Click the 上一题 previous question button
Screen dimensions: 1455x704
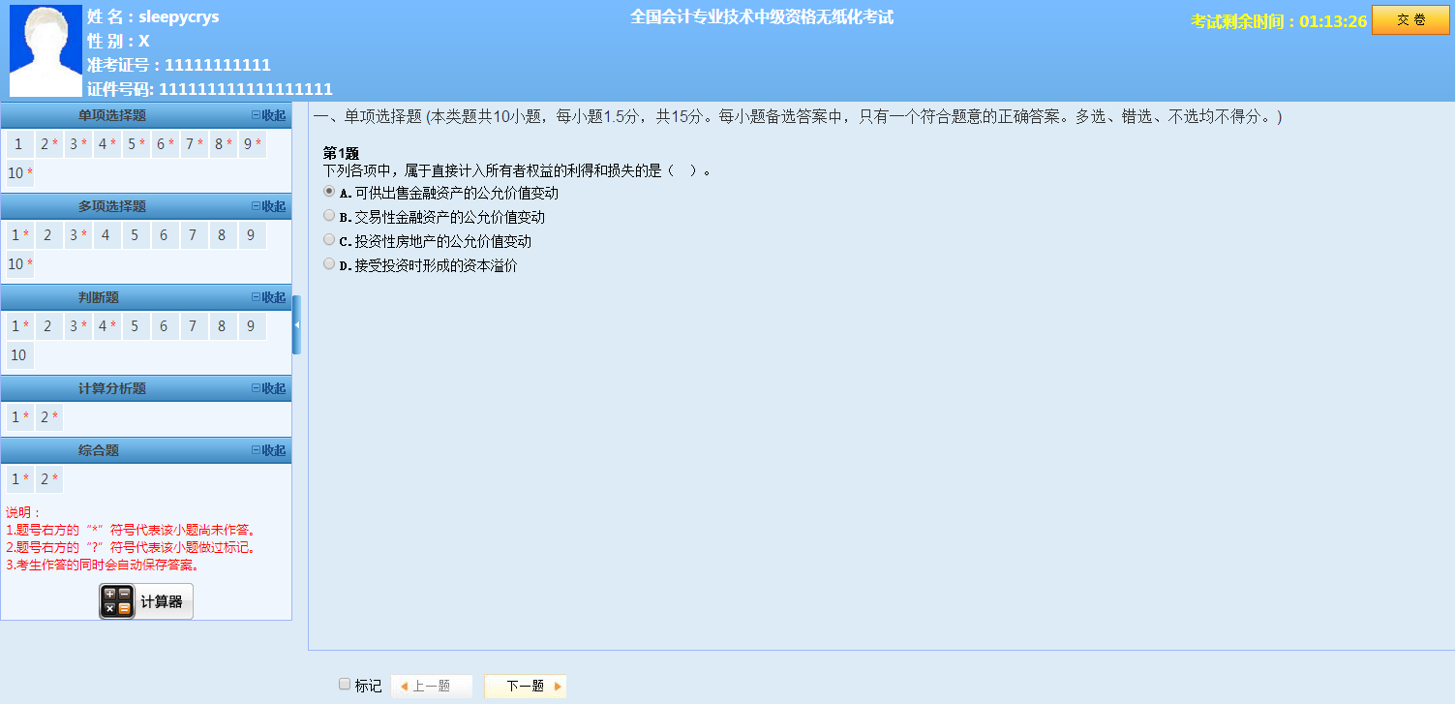(432, 686)
